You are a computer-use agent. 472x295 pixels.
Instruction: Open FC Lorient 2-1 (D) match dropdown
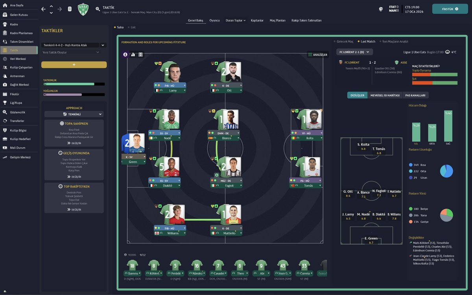[x=355, y=52]
